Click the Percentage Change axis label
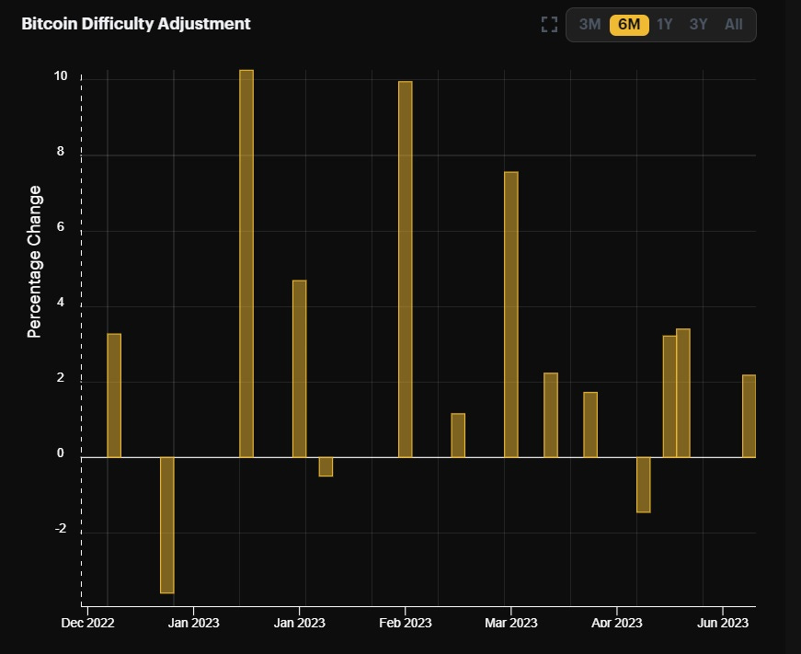 click(x=34, y=261)
